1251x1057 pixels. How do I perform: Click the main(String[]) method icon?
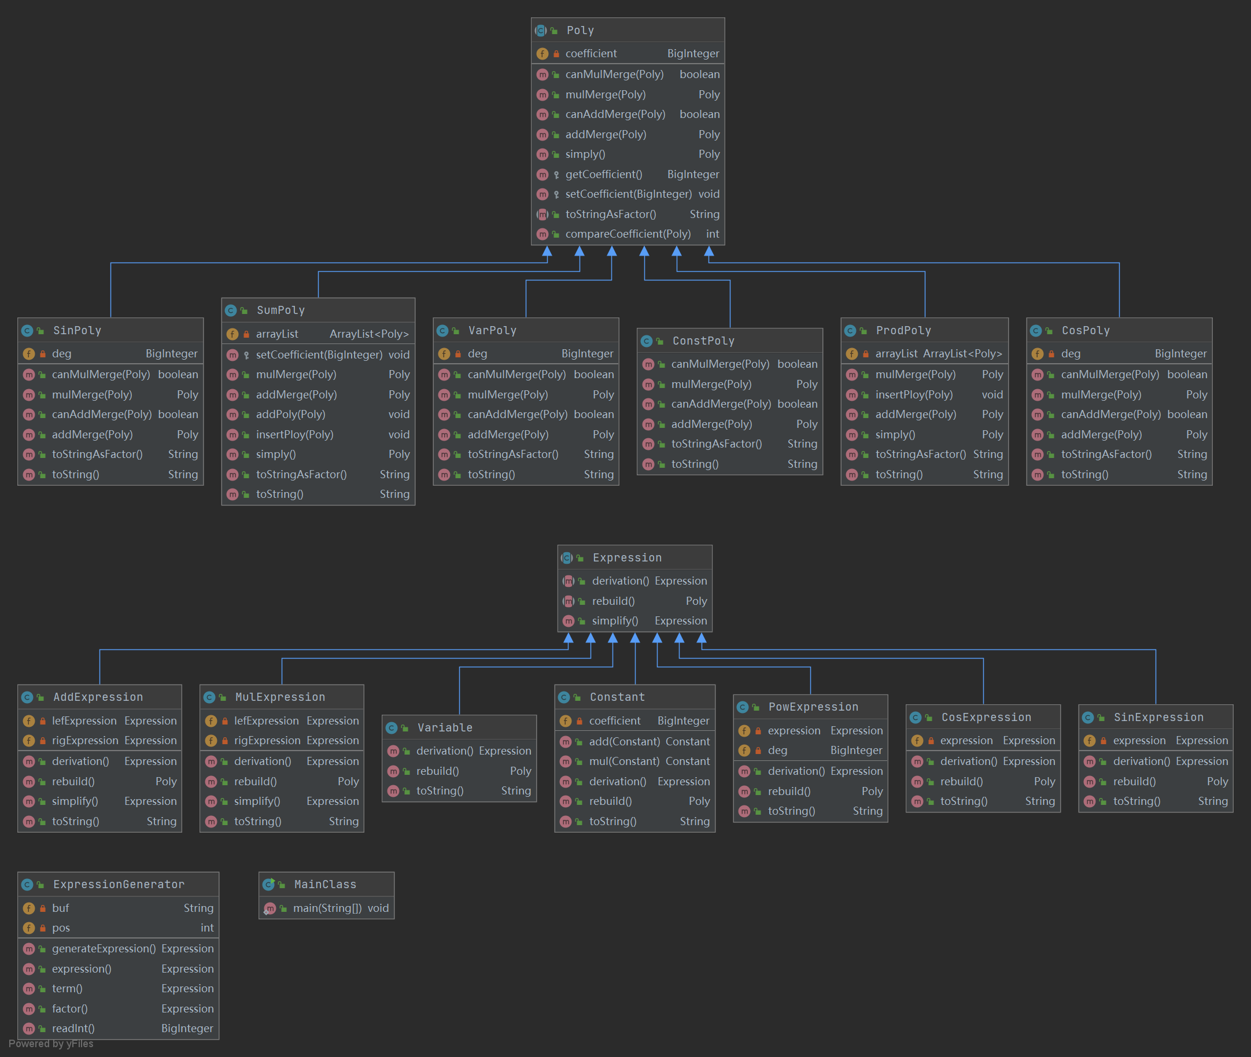click(x=270, y=908)
